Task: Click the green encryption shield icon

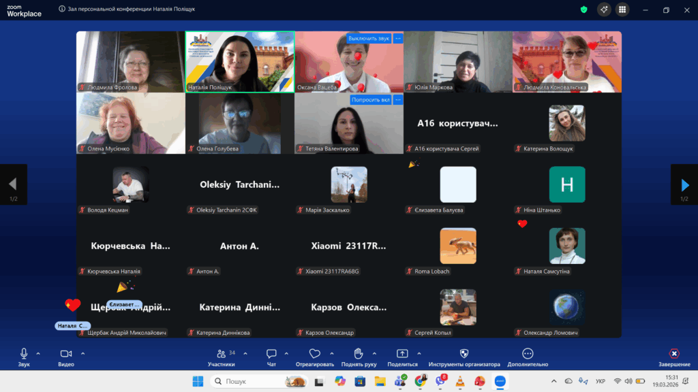Action: pos(583,10)
